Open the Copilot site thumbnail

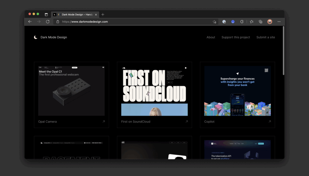coord(237,91)
